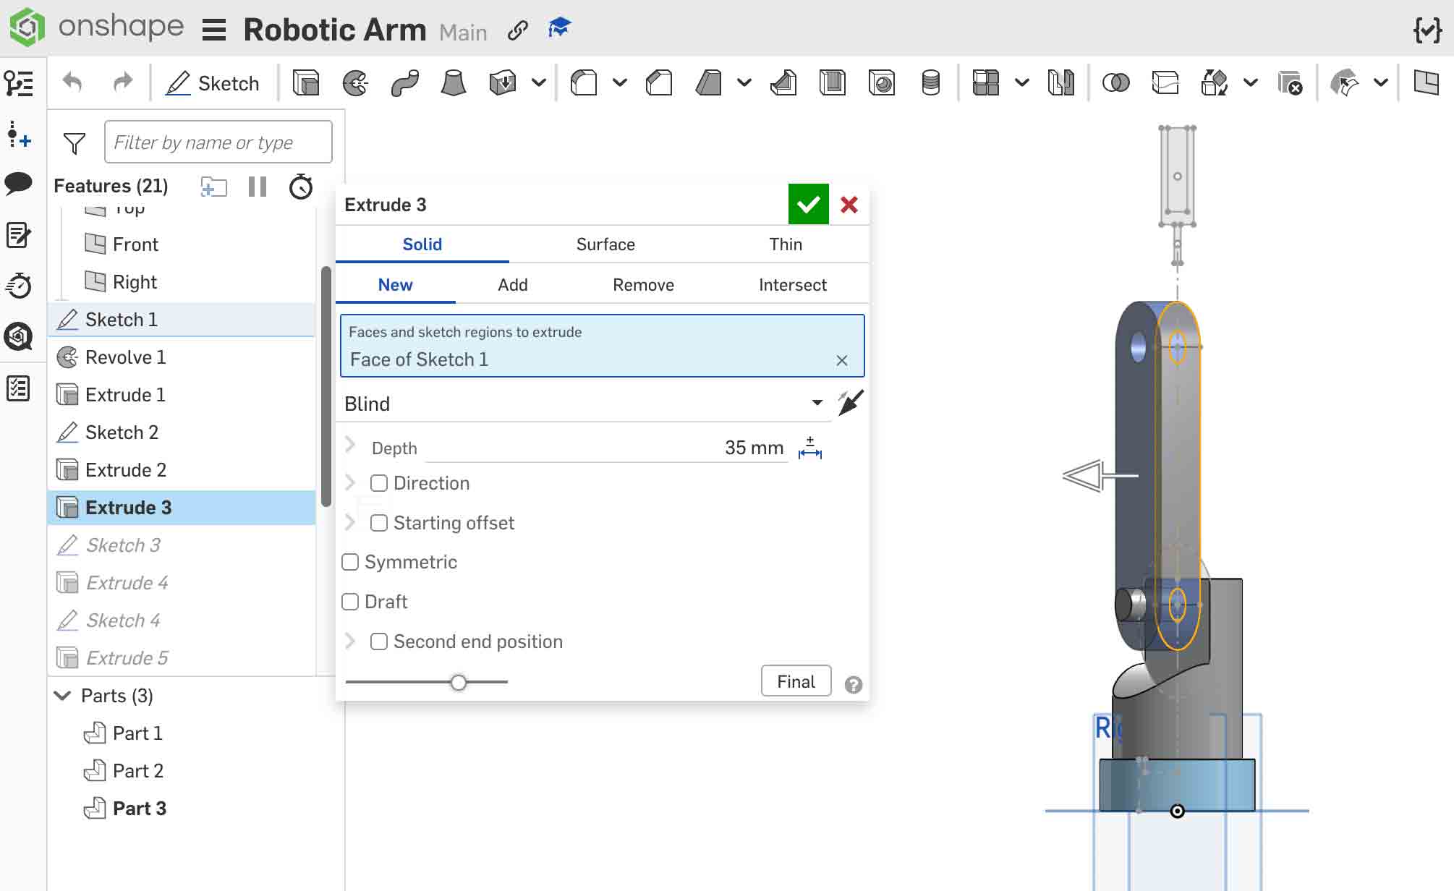Expand the Depth row in Extrude 3
Viewport: 1454px width, 891px height.
pyautogui.click(x=350, y=445)
